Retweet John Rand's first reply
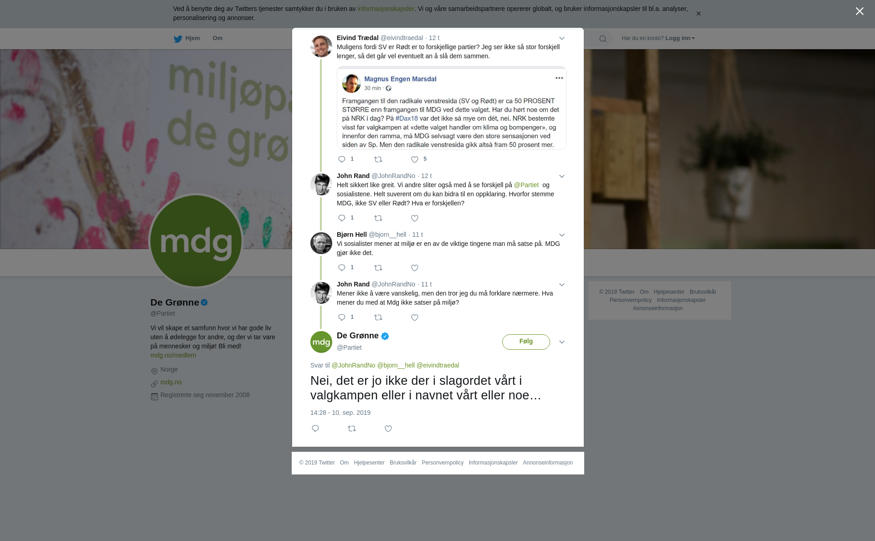The height and width of the screenshot is (541, 875). tap(378, 218)
